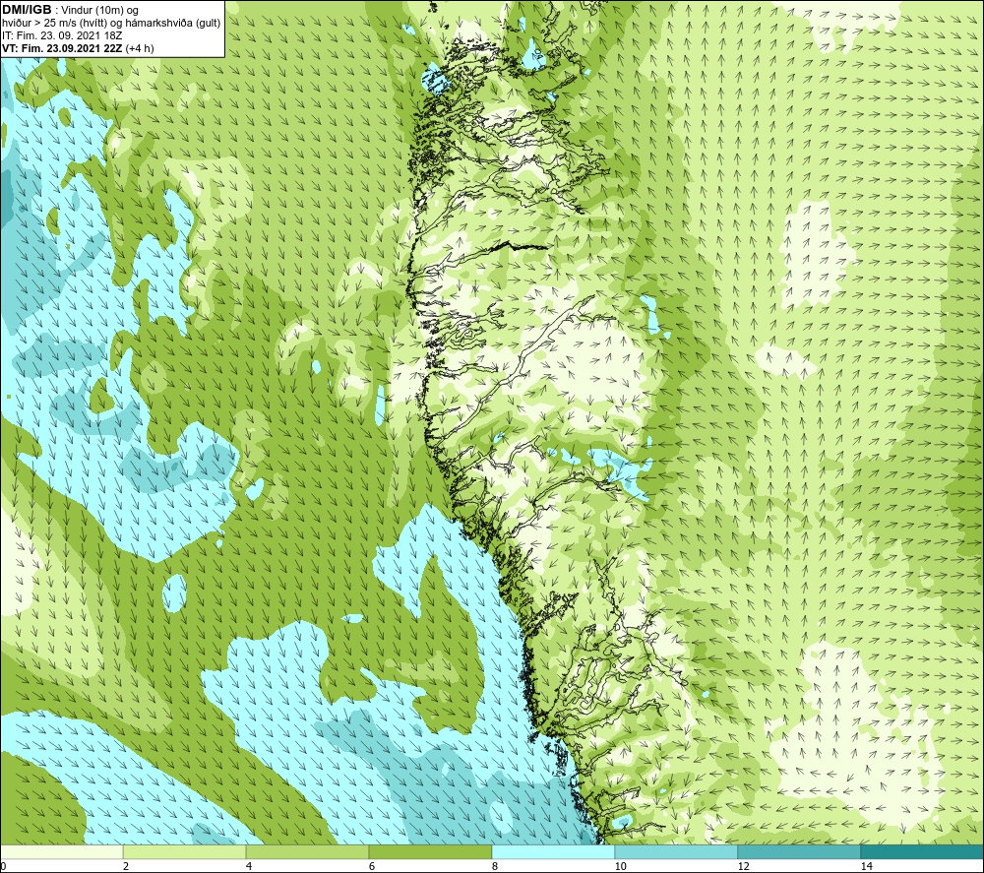This screenshot has height=873, width=984.
Task: Click the 10–12 m/s cyan swatch
Action: coord(677,852)
